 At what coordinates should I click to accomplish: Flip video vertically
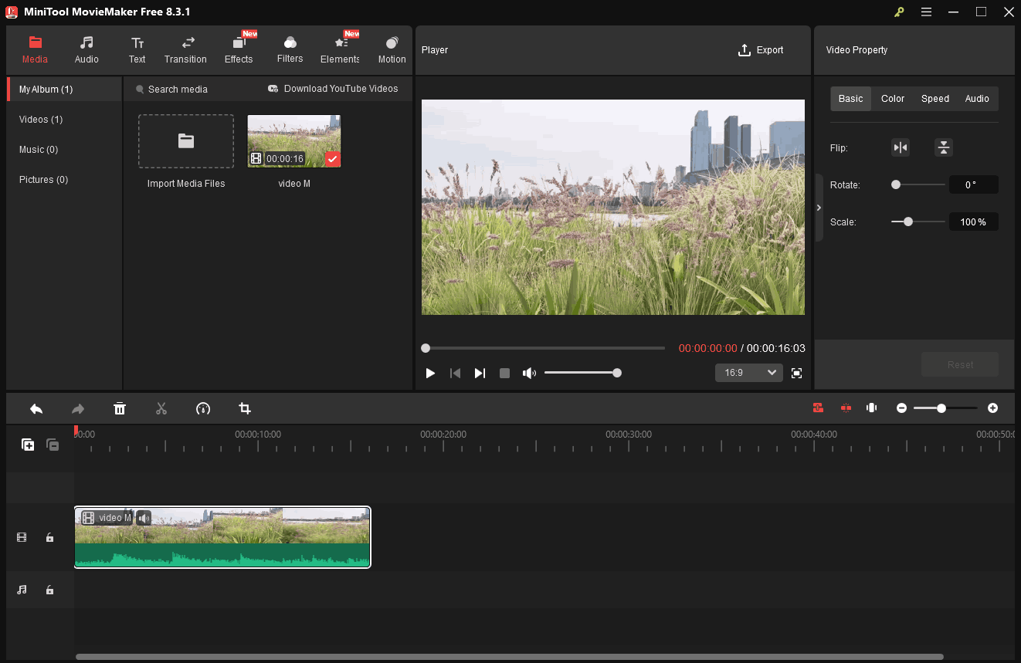pos(943,147)
